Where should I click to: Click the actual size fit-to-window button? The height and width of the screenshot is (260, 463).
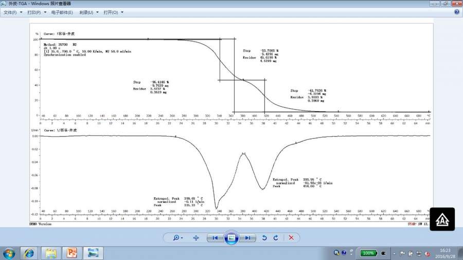196,237
